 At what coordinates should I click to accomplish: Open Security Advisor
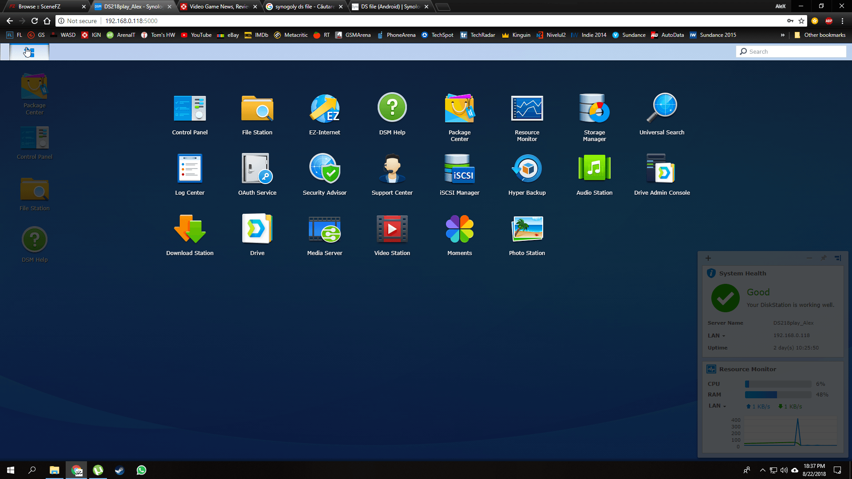click(324, 169)
